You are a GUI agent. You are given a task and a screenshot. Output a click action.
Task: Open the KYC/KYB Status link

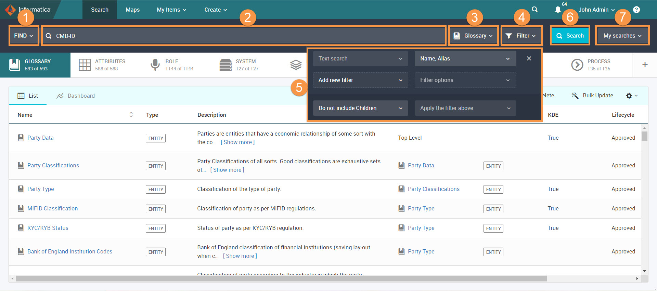click(x=48, y=228)
